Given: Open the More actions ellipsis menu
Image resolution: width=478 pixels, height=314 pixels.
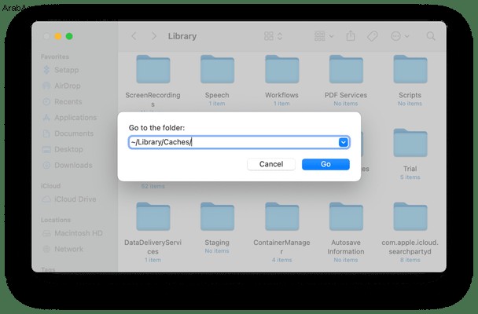Looking at the screenshot, I should 399,36.
